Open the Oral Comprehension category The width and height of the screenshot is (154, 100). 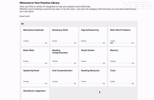coord(64,77)
